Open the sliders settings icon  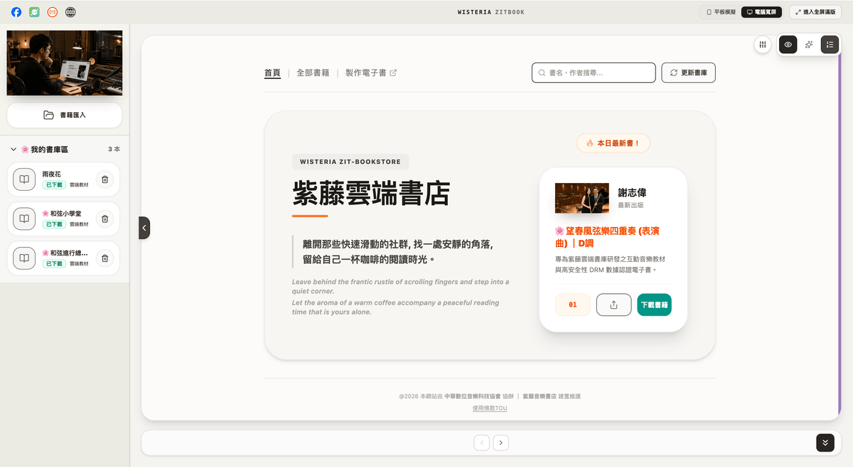763,45
